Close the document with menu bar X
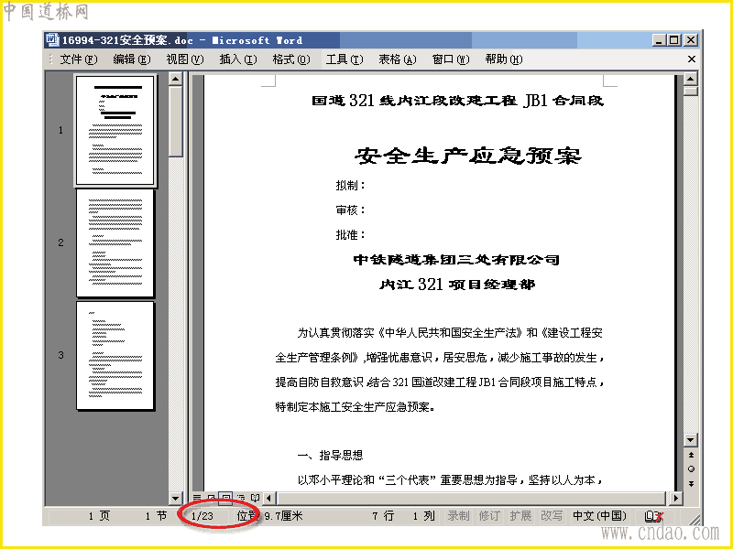The image size is (733, 549). pyautogui.click(x=692, y=59)
